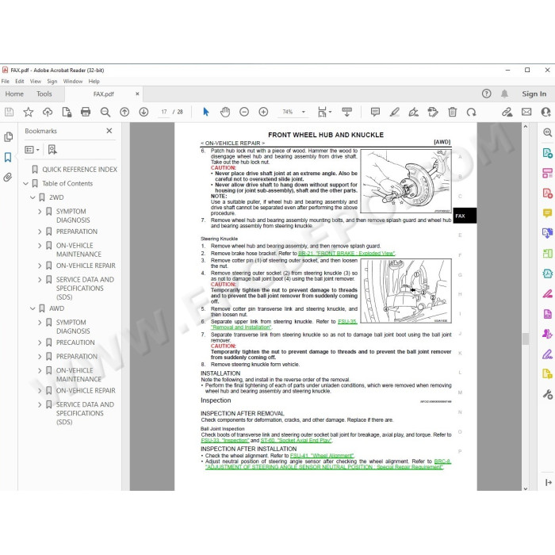Follow the FSU-41 Wheel Alignment link
Viewport: 555px width, 555px height.
click(x=322, y=456)
